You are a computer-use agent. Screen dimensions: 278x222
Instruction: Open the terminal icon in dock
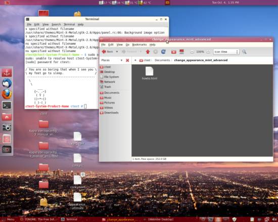7,105
